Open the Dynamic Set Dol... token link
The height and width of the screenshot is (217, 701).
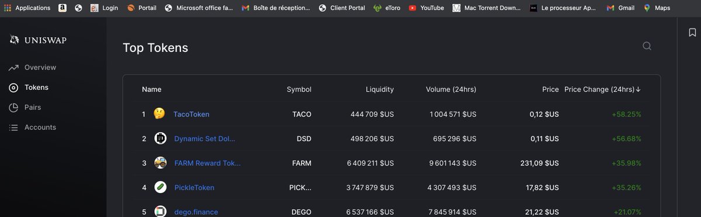point(205,139)
